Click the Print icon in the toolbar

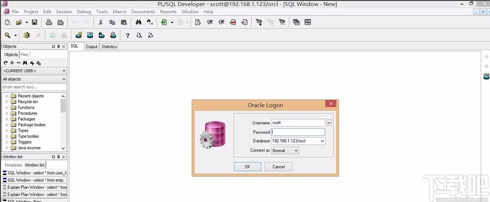coord(49,22)
